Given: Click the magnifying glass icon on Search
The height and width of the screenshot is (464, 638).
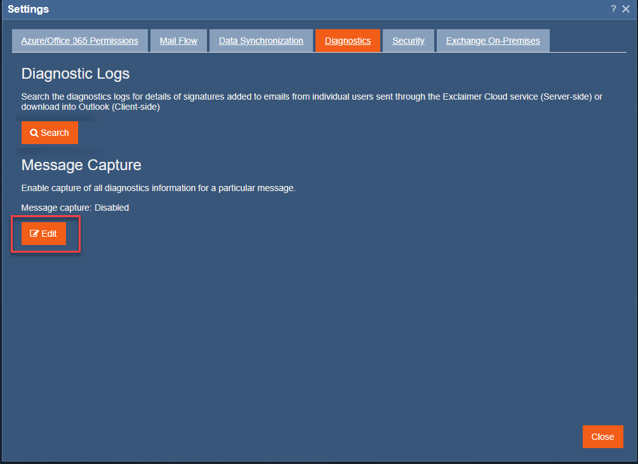Looking at the screenshot, I should 34,133.
